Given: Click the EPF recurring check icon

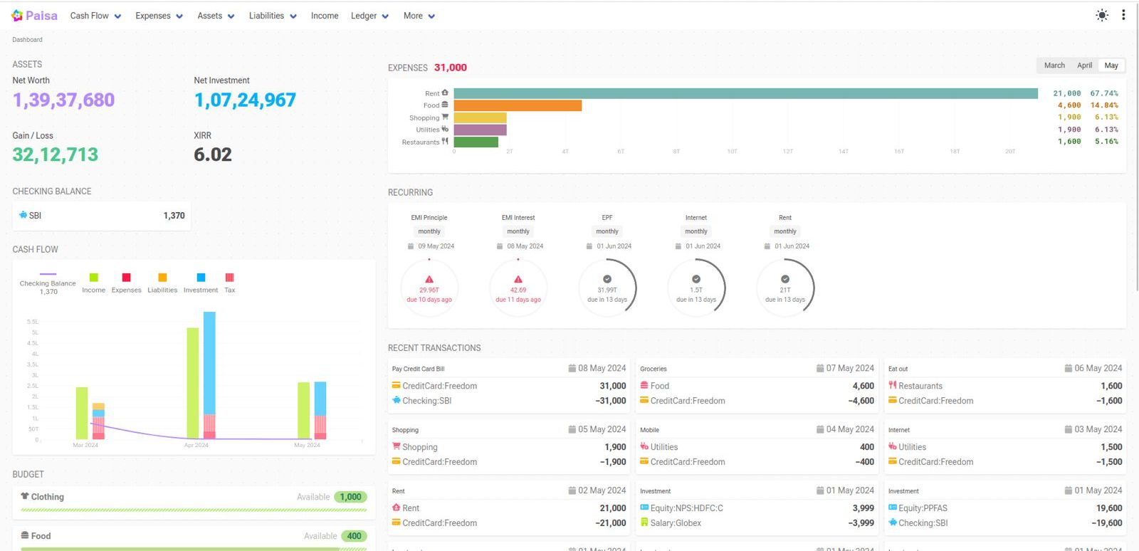Looking at the screenshot, I should (x=607, y=279).
